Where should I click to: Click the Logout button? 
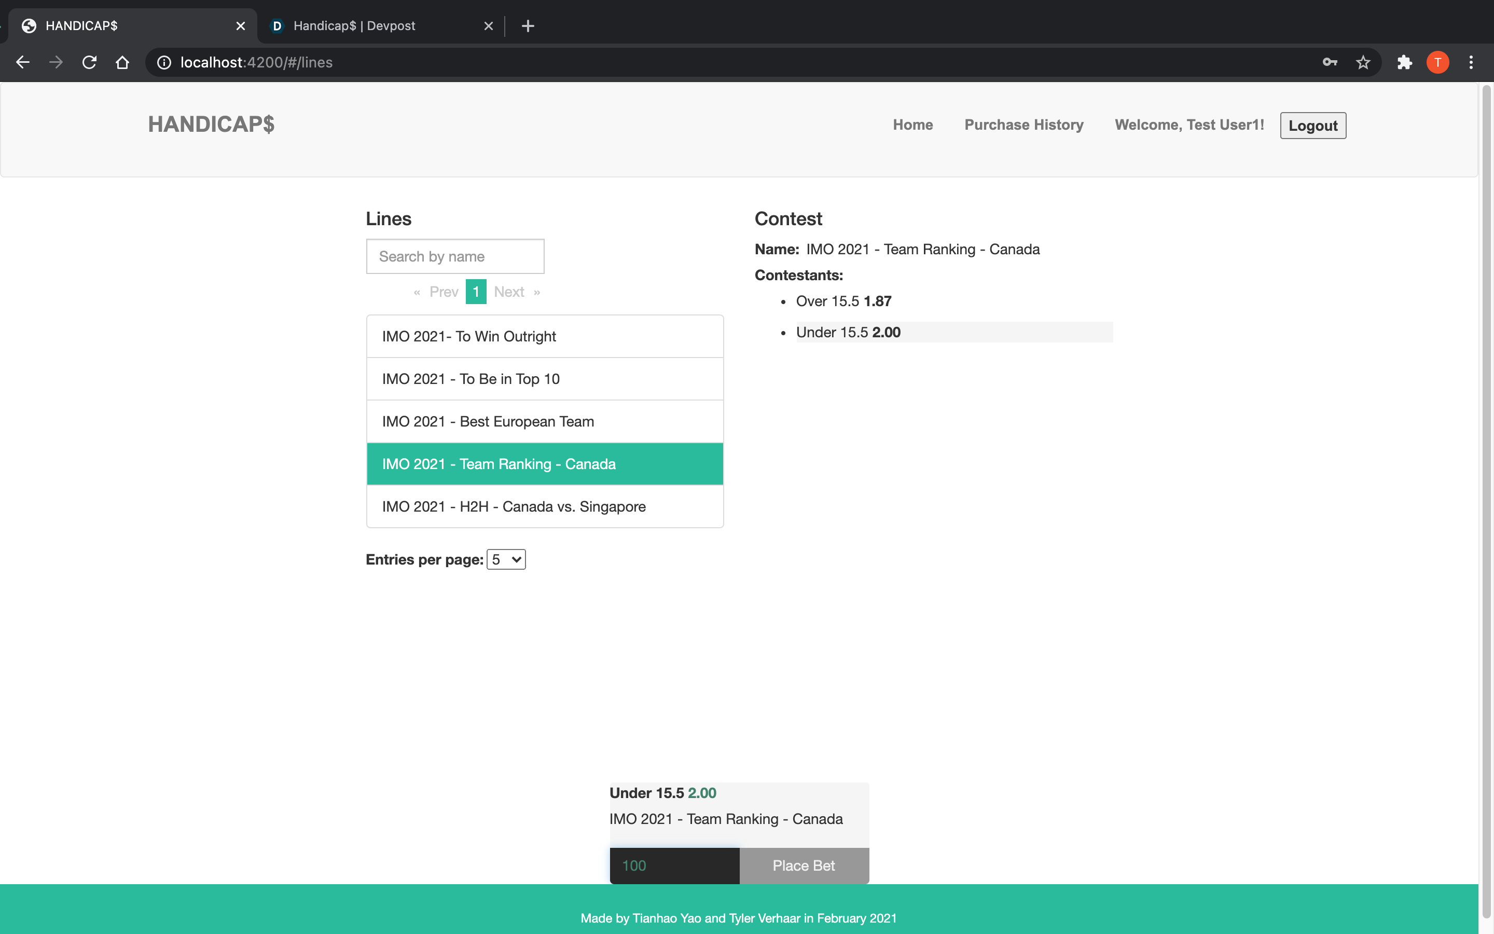point(1312,126)
